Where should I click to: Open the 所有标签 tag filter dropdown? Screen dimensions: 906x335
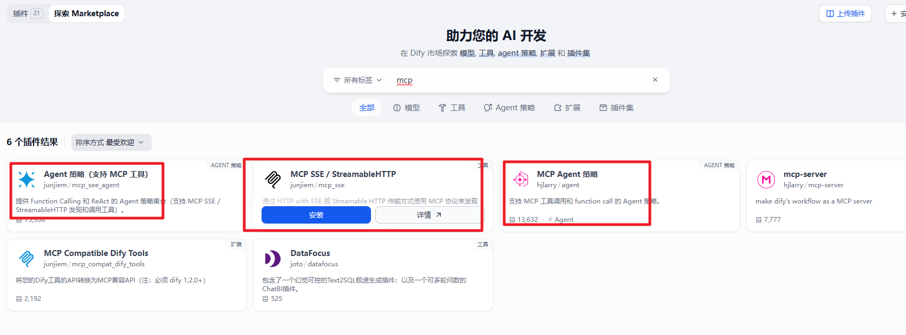point(357,80)
